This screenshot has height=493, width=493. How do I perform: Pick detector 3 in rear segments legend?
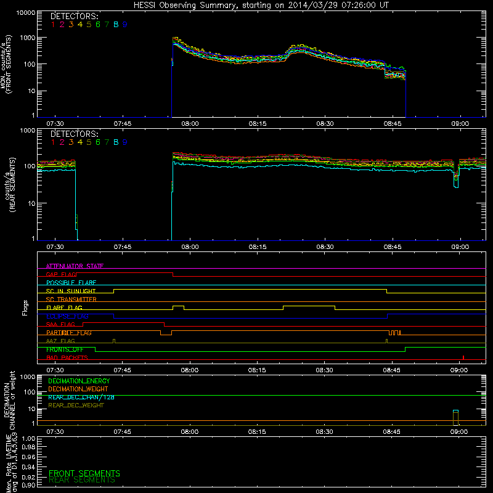[x=71, y=142]
